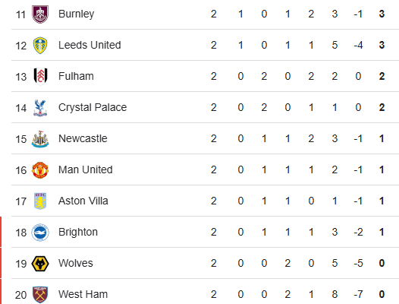Click the Crystal Palace eagle crest
The width and height of the screenshot is (399, 304).
(40, 108)
